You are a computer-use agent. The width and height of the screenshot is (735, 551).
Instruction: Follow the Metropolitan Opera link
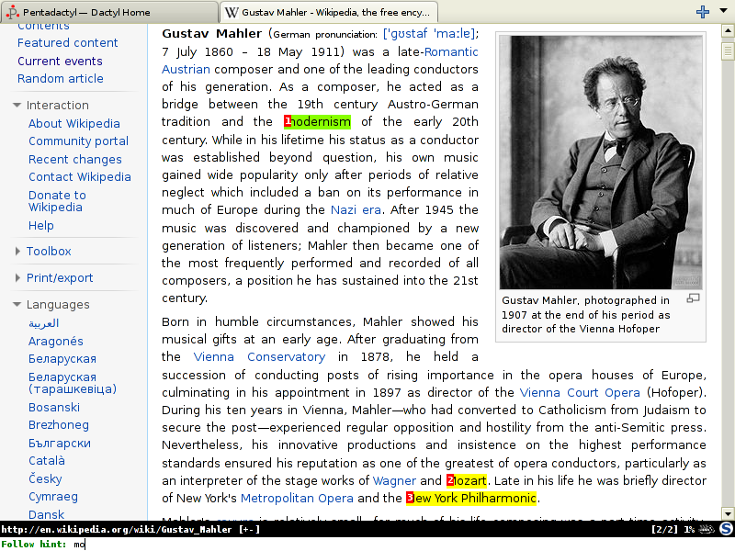click(x=297, y=498)
